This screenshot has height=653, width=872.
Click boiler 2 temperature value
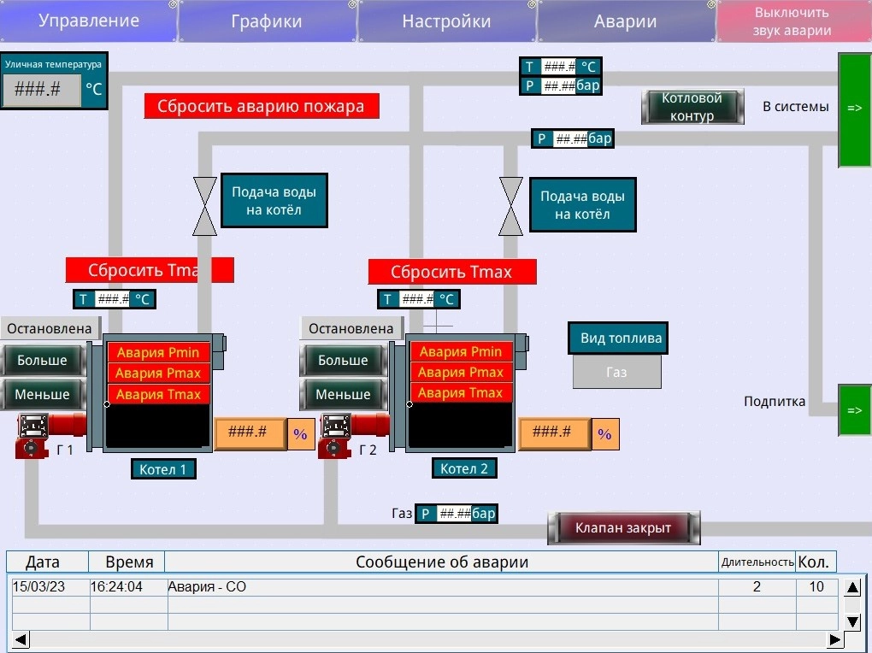click(417, 299)
